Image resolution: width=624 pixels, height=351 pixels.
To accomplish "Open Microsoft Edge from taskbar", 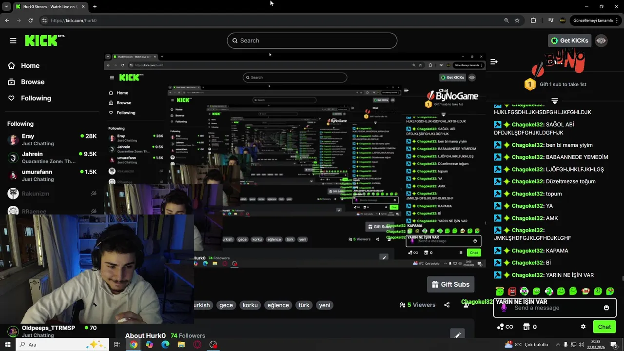I will tap(165, 345).
